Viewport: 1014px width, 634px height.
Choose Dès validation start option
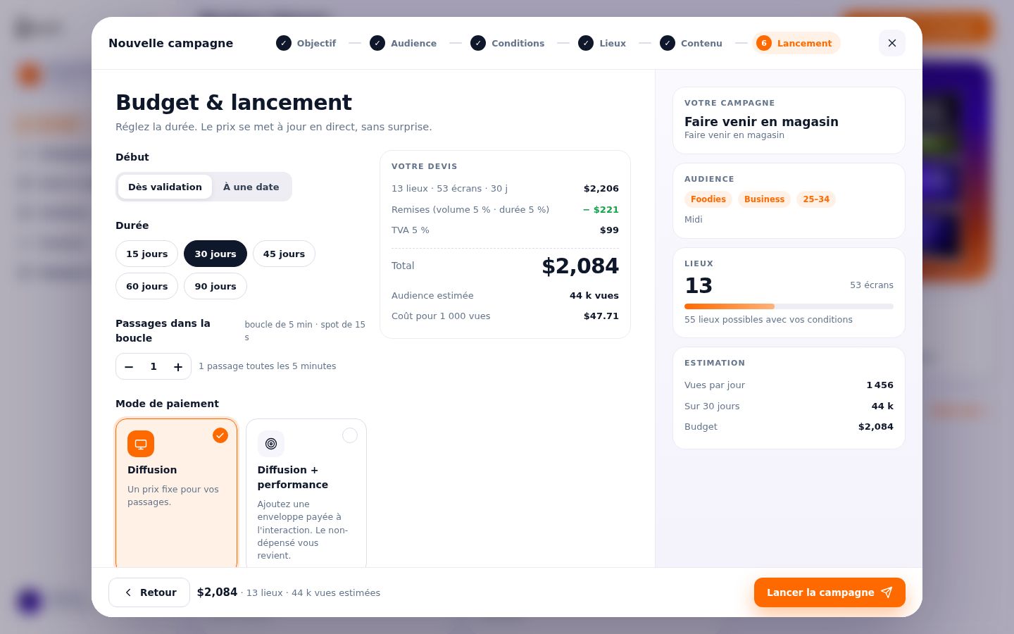(165, 187)
